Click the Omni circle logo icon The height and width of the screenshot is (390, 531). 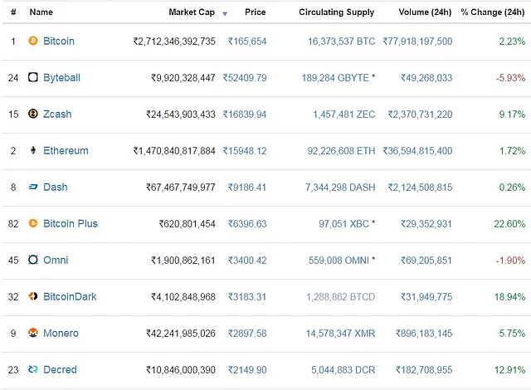(x=33, y=260)
